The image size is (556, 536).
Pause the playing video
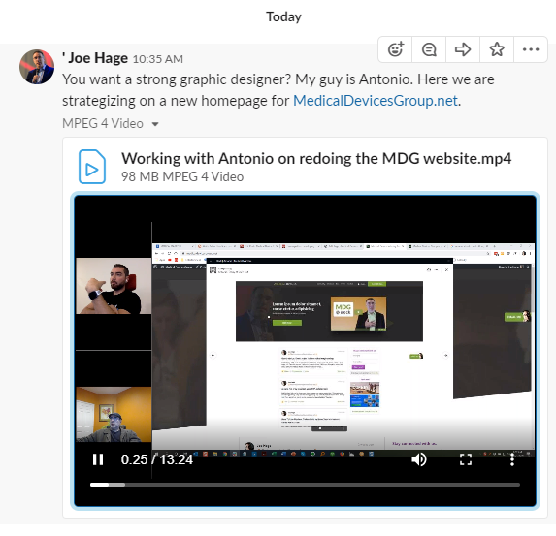(98, 459)
